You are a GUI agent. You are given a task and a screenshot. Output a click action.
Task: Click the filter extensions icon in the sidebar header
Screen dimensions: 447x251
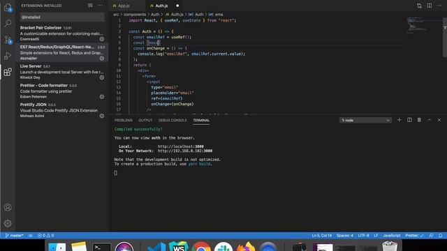pos(90,6)
